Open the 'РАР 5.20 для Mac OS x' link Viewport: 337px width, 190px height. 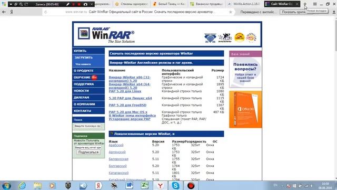(x=128, y=112)
